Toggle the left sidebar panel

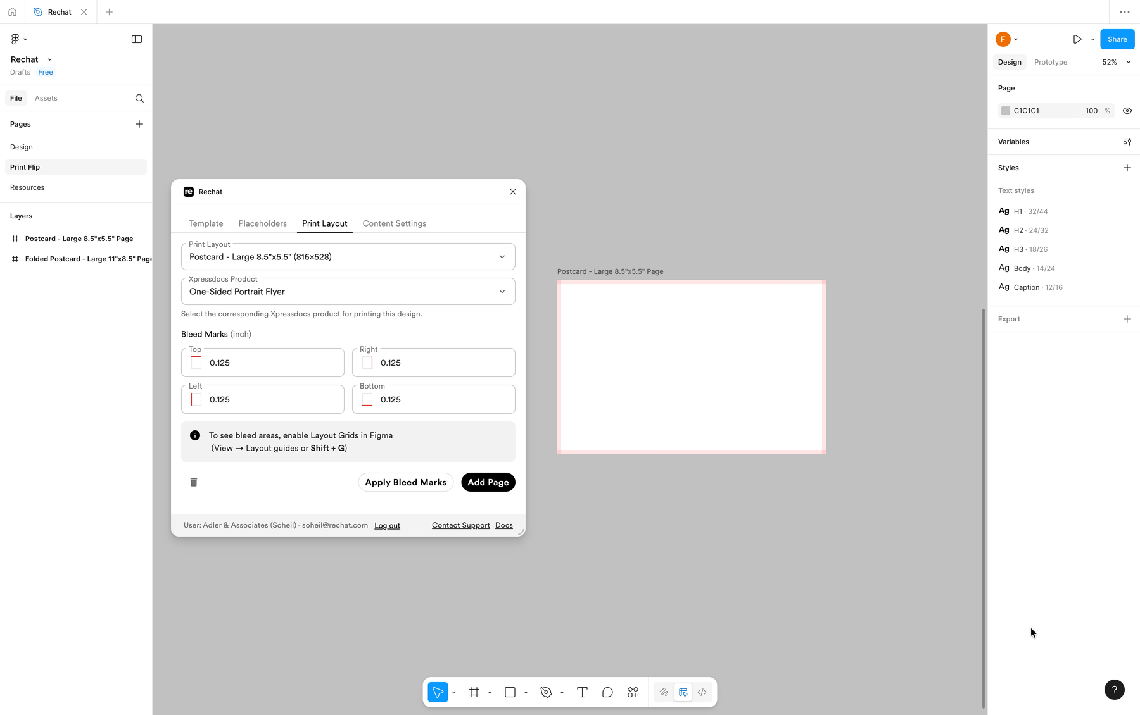pos(137,39)
